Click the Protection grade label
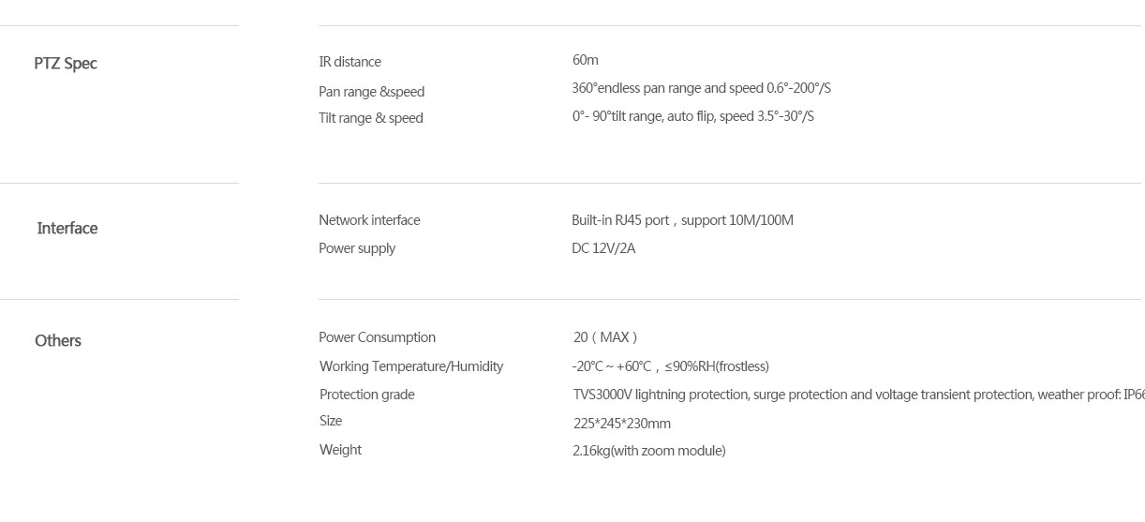Screen dimensions: 1145x522 tap(367, 395)
